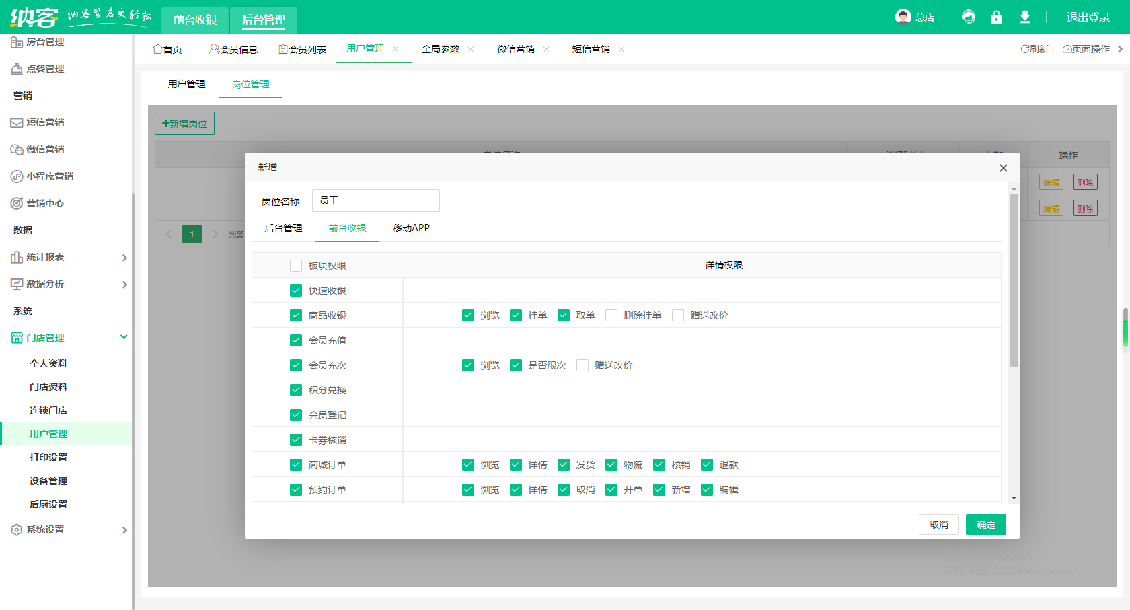
Task: Click the lock screen icon
Action: tap(996, 17)
